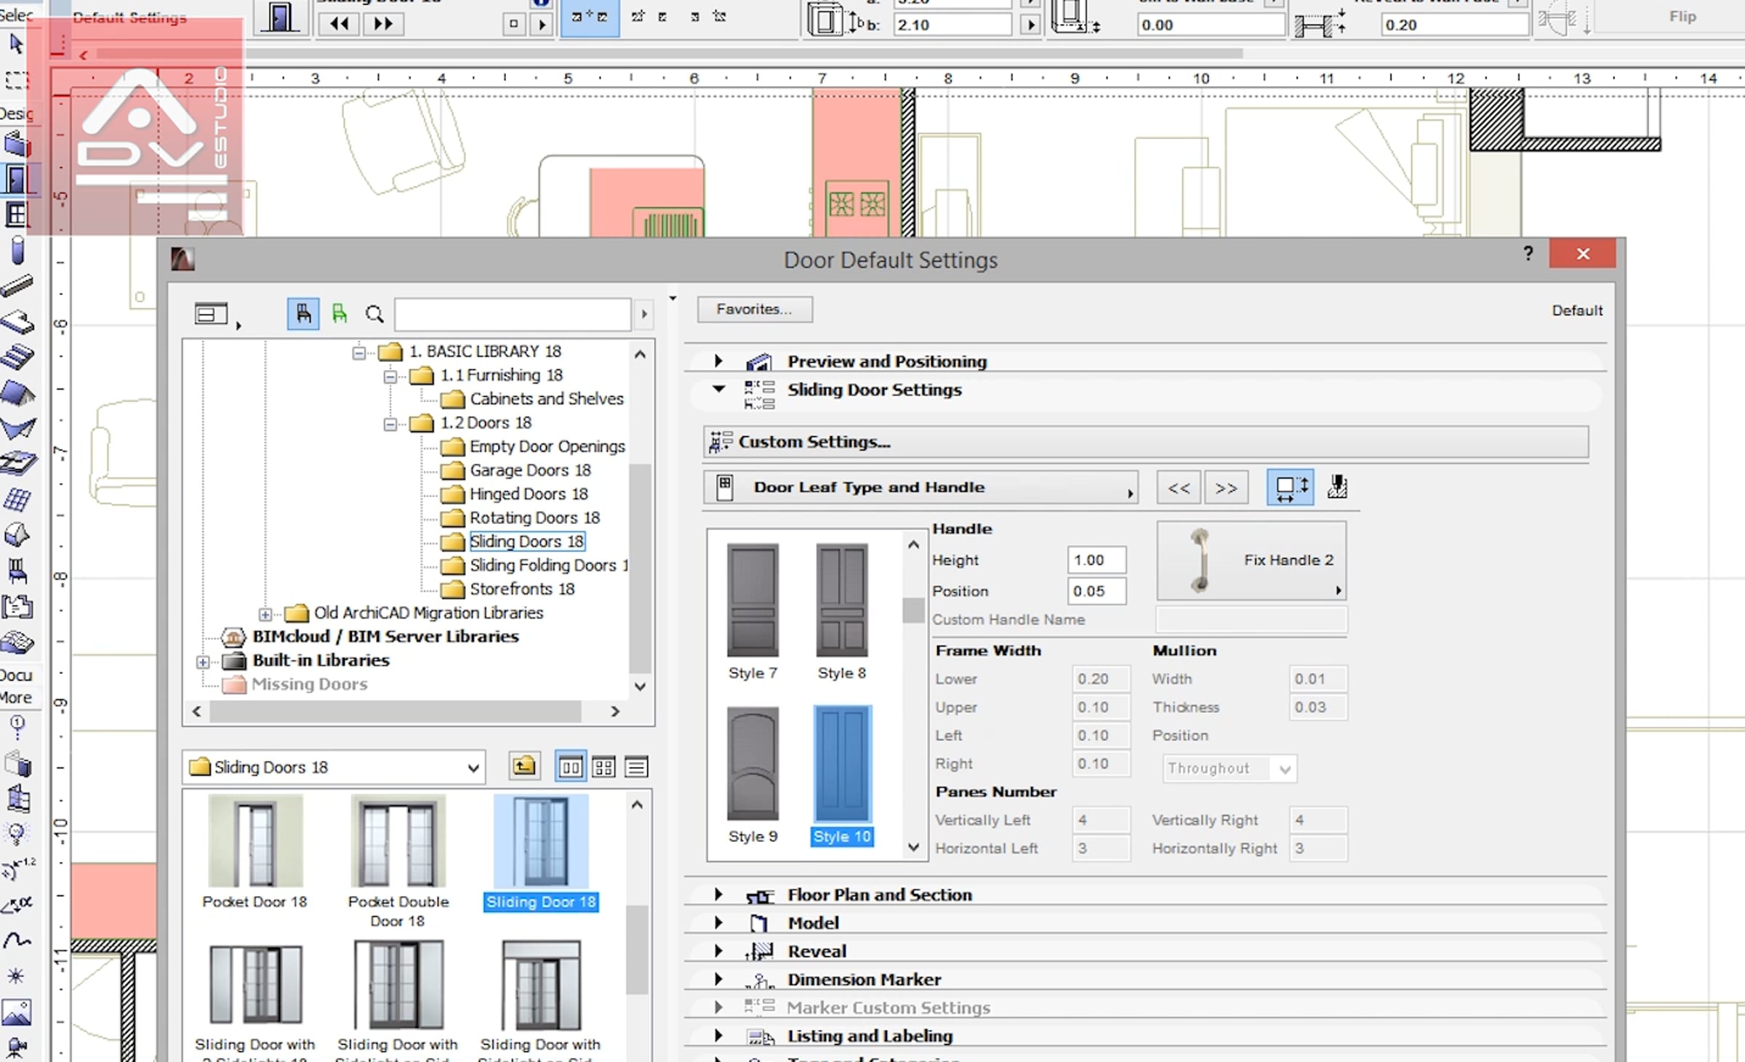Click the green library object icon
Viewport: 1745px width, 1062px height.
339,314
